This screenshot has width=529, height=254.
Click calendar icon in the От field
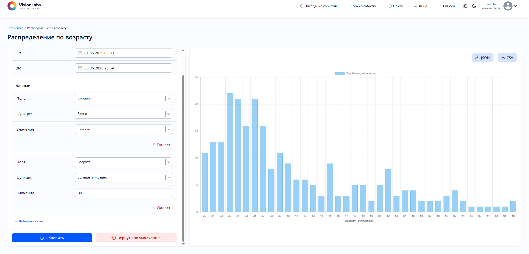[80, 53]
